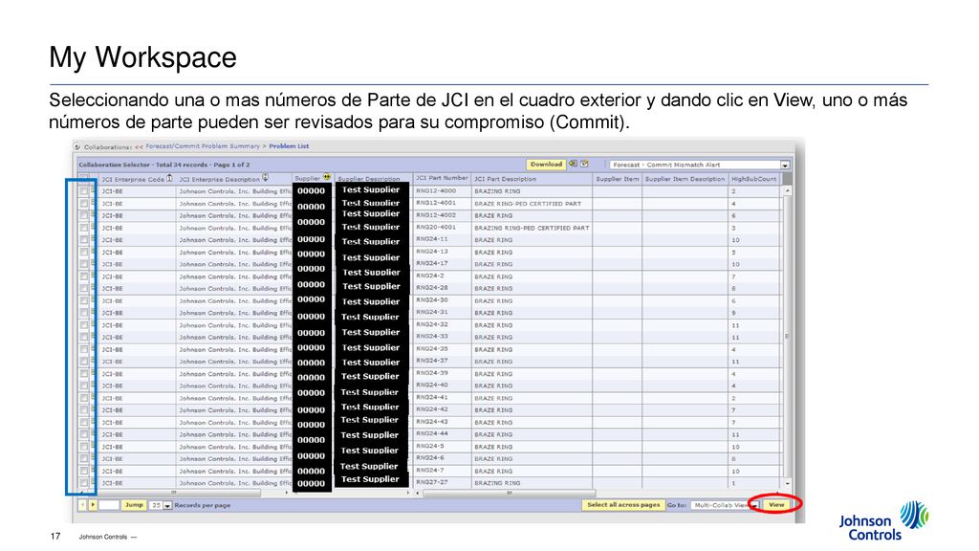Viewport: 979px width, 551px height.
Task: Go to next page arrow
Action: click(x=93, y=505)
